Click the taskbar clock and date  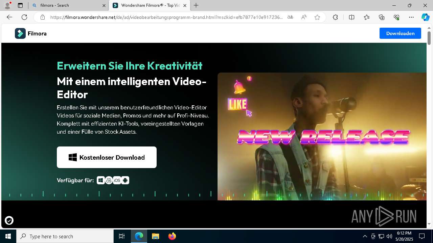(x=404, y=236)
